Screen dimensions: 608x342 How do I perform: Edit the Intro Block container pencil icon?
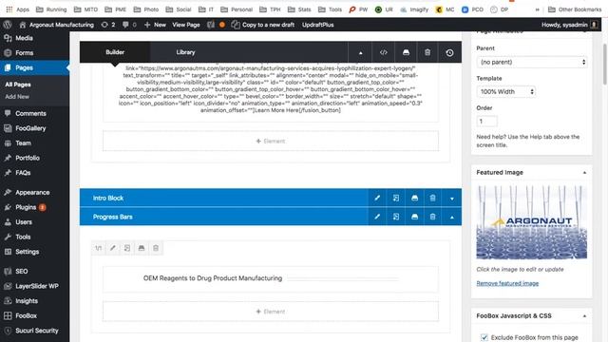tap(377, 199)
